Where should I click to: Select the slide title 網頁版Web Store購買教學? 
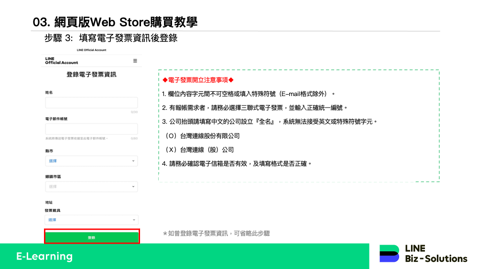pos(115,22)
